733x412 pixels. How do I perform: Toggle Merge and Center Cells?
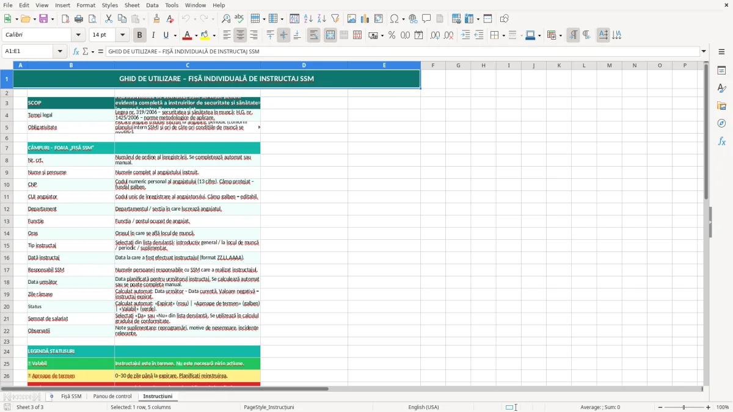pos(330,35)
